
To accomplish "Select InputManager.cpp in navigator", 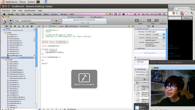I will (16, 55).
